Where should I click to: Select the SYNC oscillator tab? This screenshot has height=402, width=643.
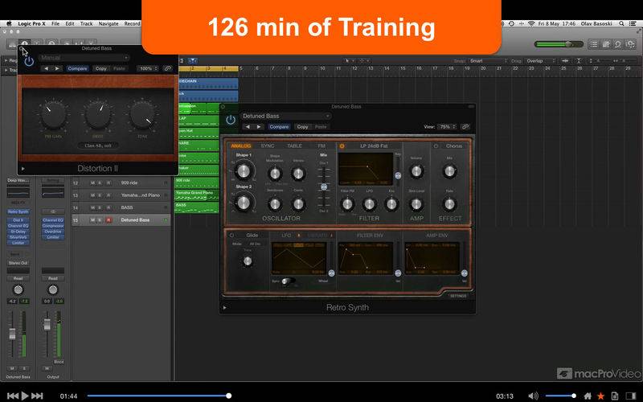click(x=268, y=146)
